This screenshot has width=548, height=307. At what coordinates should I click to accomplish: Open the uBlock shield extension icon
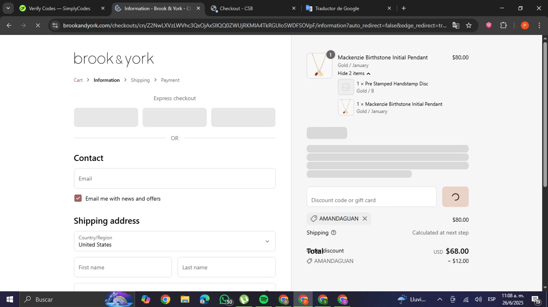click(x=489, y=25)
